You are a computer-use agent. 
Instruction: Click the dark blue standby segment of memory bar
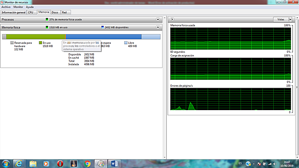click(104, 36)
